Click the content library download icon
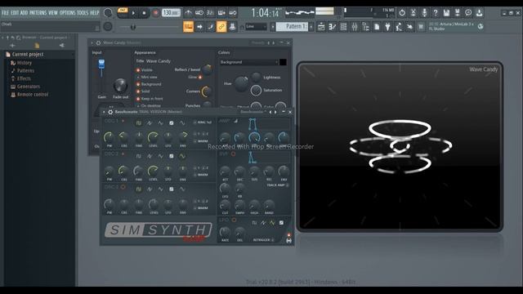Screen dimensions: 523x294 480,13
